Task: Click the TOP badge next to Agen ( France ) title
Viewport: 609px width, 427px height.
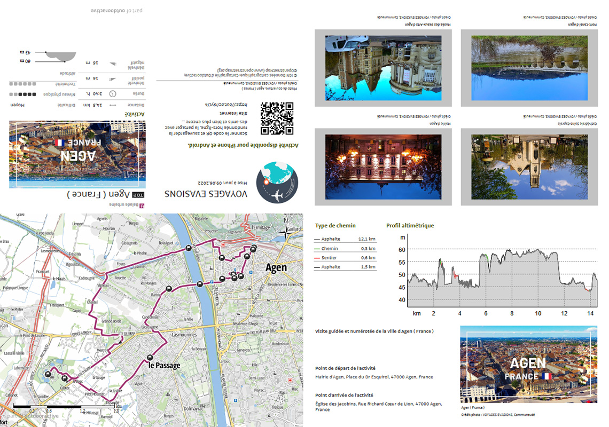Action: (138, 195)
